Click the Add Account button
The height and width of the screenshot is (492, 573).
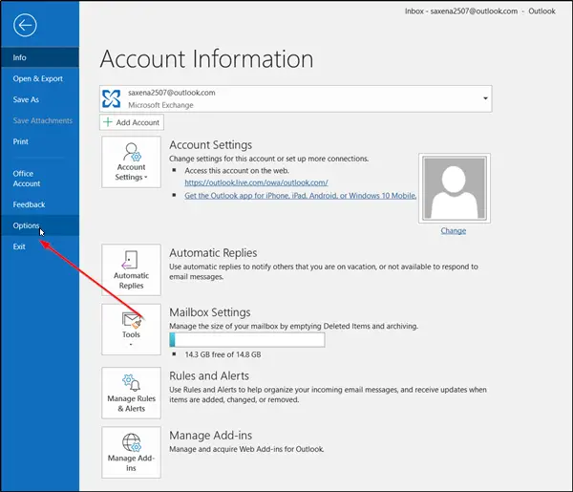click(x=132, y=122)
